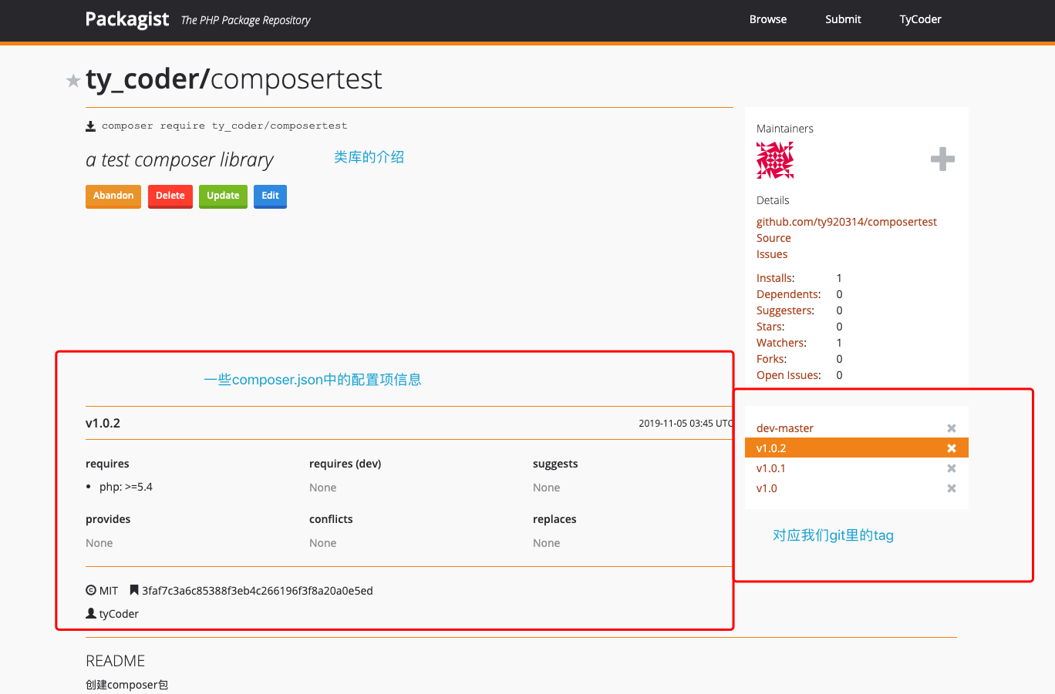Open the Source link
1055x694 pixels.
tap(774, 238)
